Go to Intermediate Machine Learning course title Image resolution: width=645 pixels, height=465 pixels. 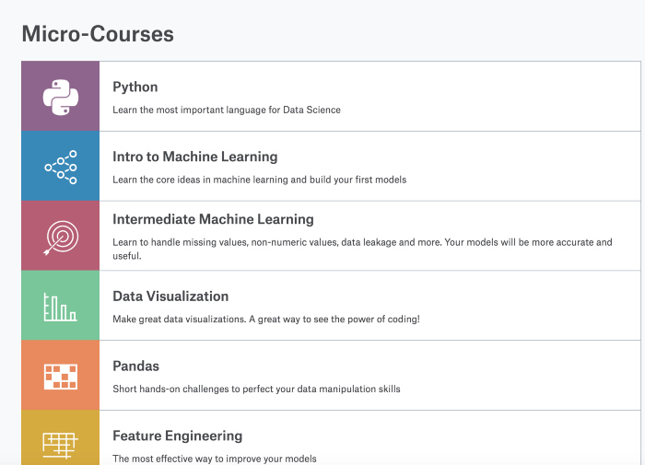(x=213, y=219)
